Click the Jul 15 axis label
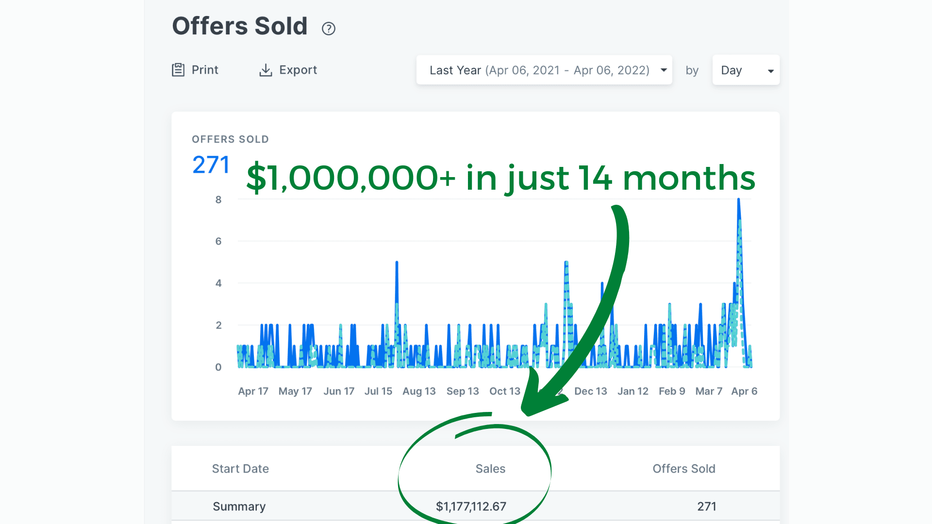This screenshot has width=932, height=524. [378, 391]
